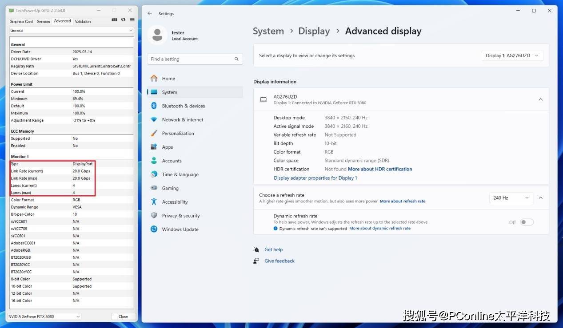Viewport: 563px width, 328px height.
Task: Click the Link Rate (max) value
Action: 82,178
